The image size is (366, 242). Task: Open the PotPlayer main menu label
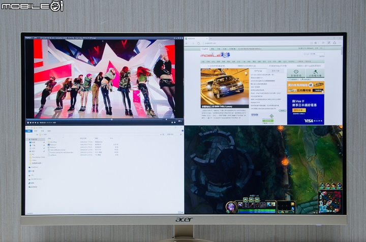coord(28,38)
